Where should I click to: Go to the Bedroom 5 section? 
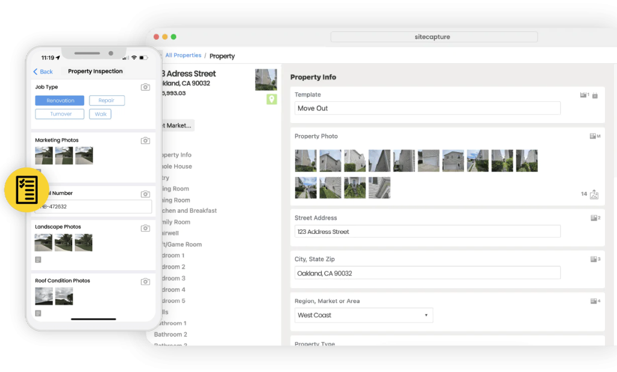tap(174, 301)
